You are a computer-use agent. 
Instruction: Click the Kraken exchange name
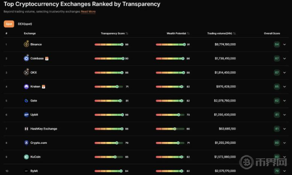click(35, 87)
